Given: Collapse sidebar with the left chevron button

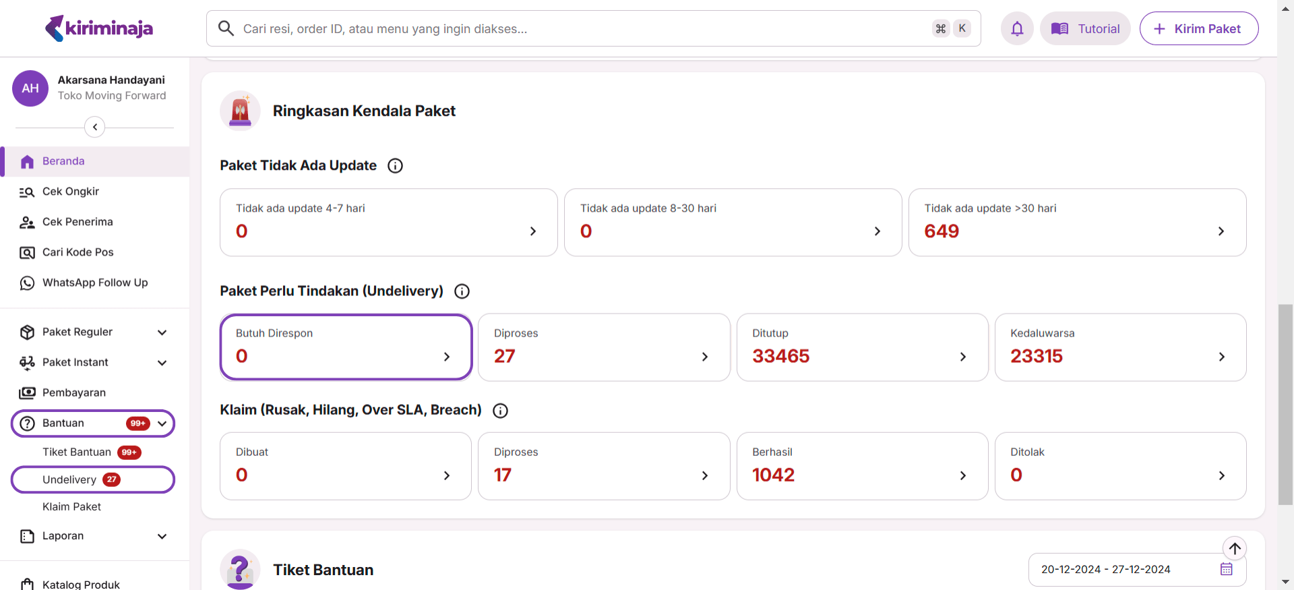Looking at the screenshot, I should coord(95,127).
